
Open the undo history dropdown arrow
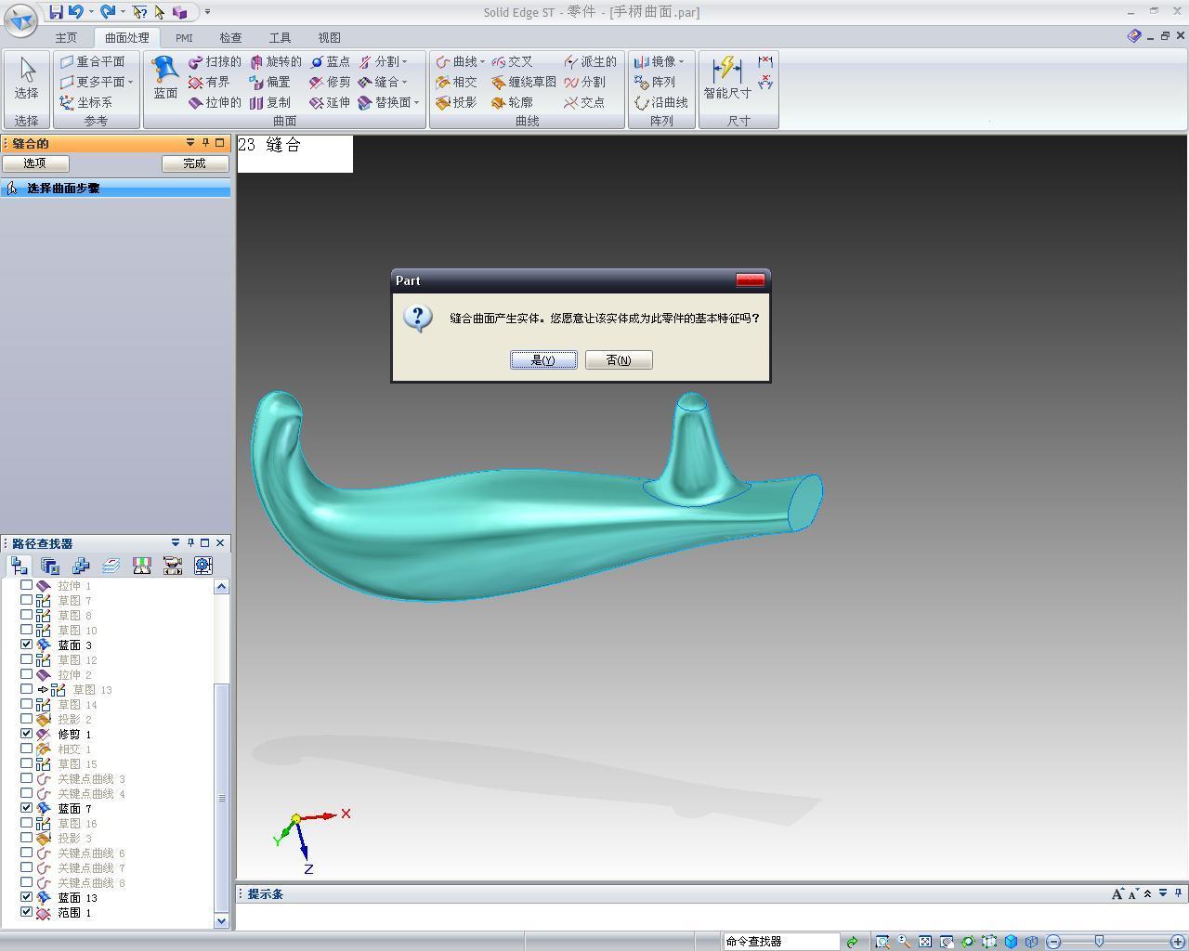coord(91,12)
